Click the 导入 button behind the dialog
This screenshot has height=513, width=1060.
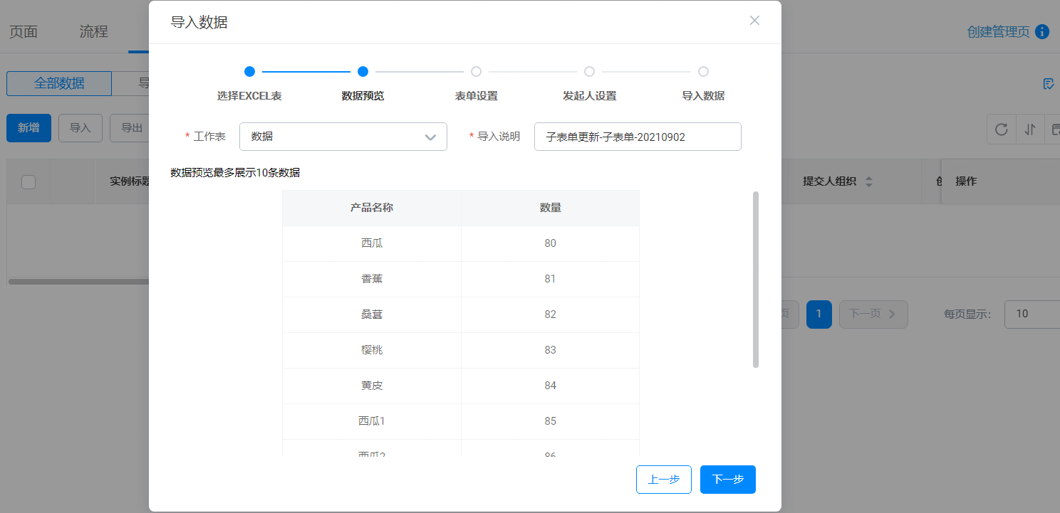tap(80, 128)
